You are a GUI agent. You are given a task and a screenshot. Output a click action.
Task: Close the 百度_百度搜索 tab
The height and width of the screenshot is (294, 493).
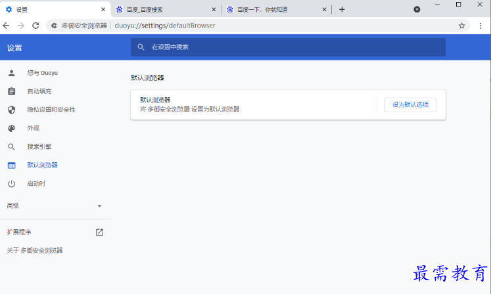pos(214,10)
